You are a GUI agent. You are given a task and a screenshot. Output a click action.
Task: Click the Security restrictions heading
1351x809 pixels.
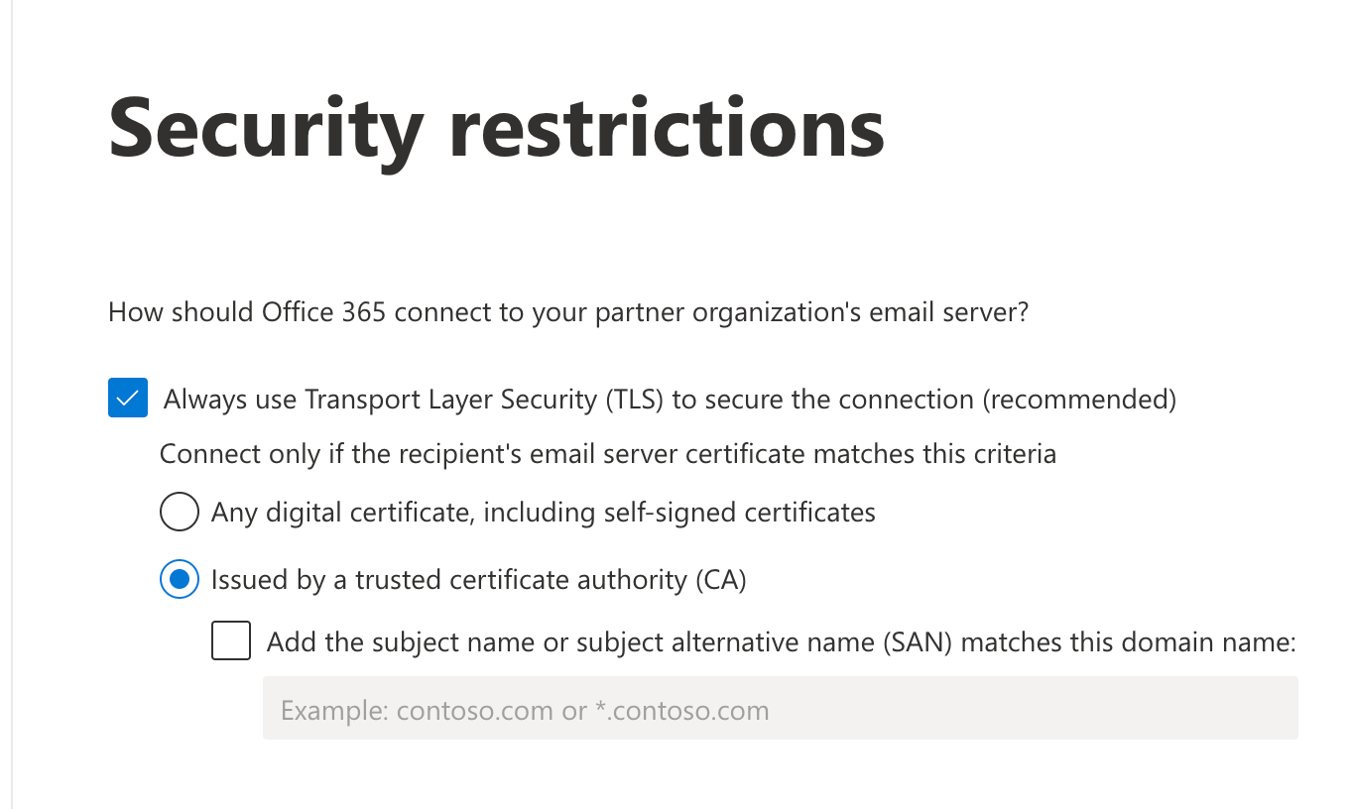coord(496,129)
